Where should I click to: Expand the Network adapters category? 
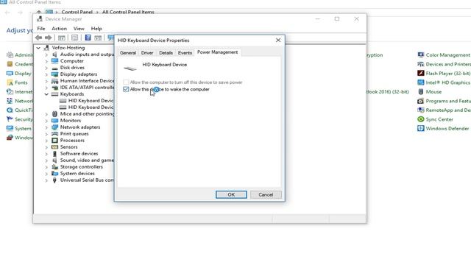click(x=46, y=127)
